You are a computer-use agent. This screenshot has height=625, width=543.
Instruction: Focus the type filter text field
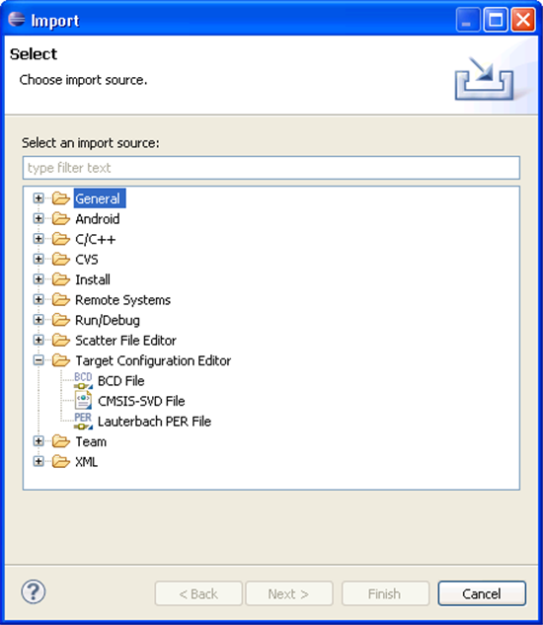[x=271, y=168]
